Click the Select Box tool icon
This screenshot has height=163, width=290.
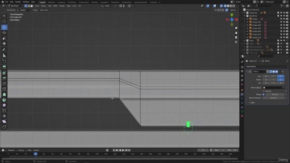point(4,16)
